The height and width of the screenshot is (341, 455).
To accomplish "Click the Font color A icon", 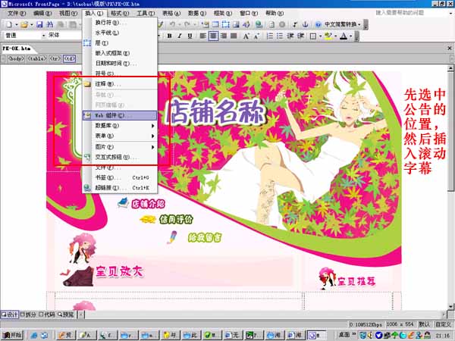I will point(344,36).
